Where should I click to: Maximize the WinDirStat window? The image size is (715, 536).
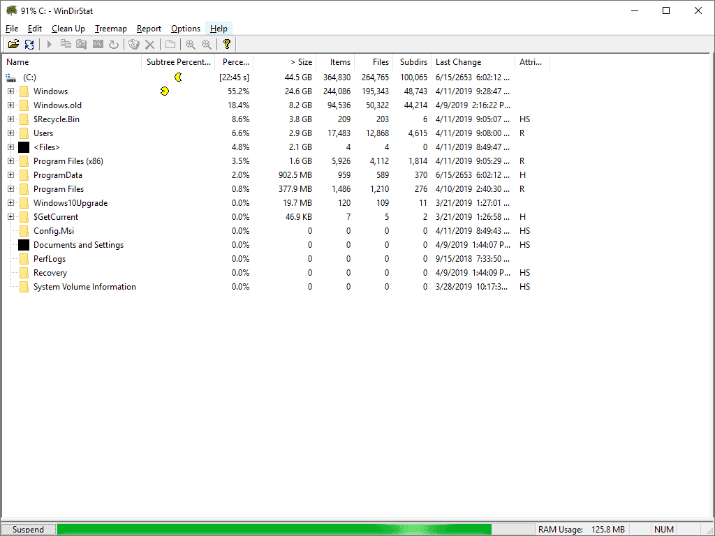[x=666, y=10]
